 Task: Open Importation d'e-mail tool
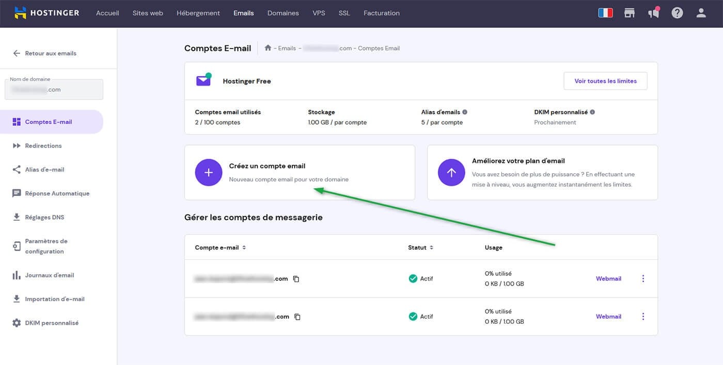tap(54, 298)
